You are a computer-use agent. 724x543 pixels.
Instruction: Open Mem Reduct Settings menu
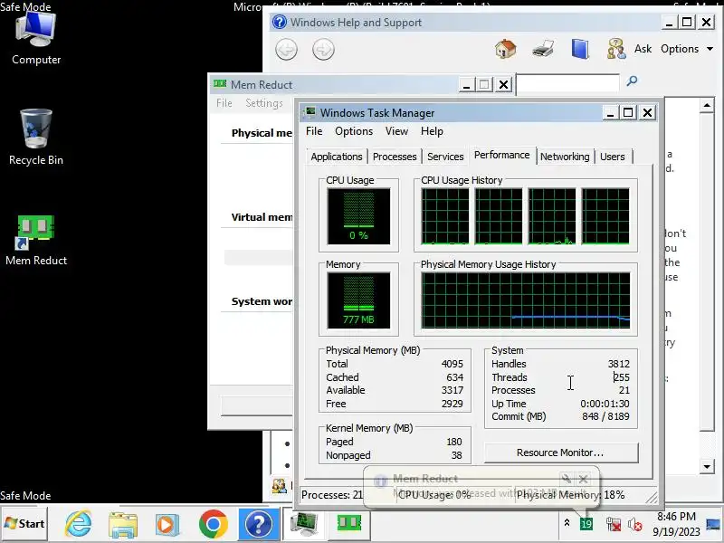coord(264,103)
